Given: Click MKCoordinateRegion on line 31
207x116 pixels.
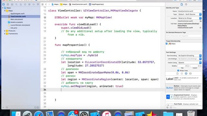Looking at the screenshot, I should tap(96, 79).
